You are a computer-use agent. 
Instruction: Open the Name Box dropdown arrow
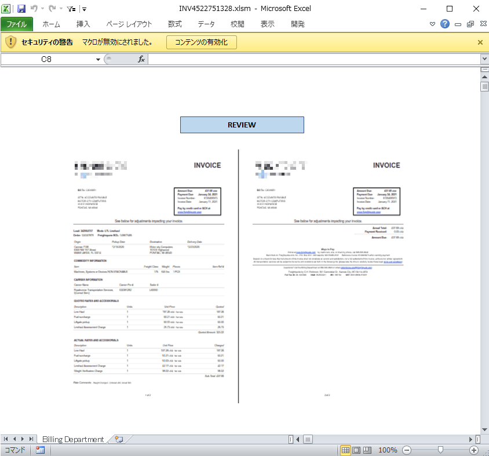pos(98,59)
